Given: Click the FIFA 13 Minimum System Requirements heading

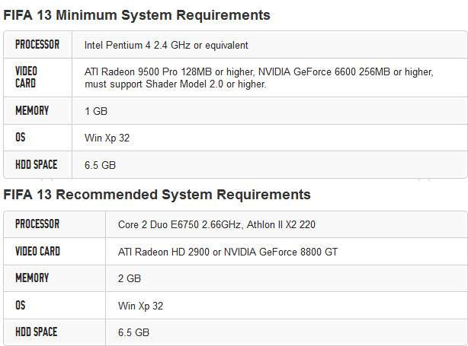Looking at the screenshot, I should coord(136,15).
